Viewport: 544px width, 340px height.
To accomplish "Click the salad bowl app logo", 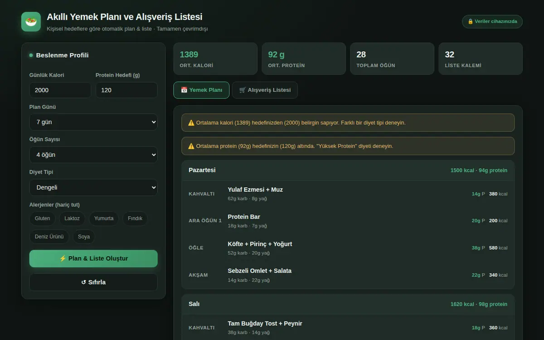I will click(x=31, y=22).
